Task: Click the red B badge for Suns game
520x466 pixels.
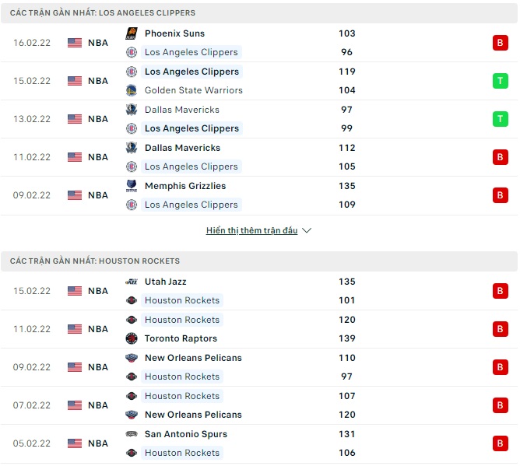Action: [500, 43]
